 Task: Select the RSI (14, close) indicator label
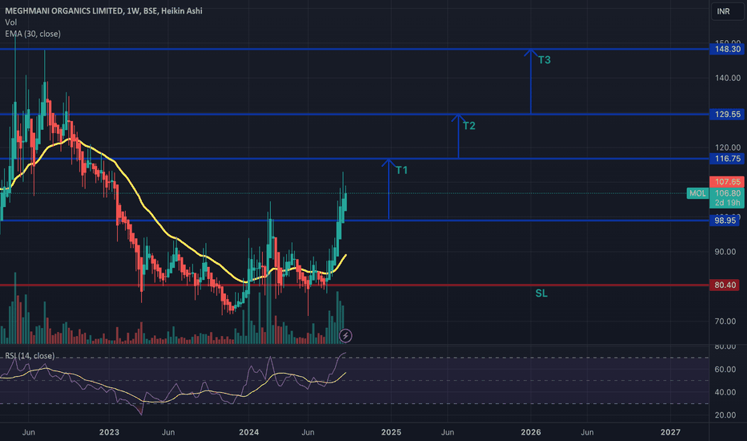(30, 356)
